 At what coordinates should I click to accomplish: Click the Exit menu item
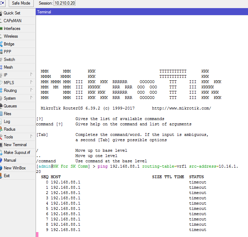click(17, 176)
